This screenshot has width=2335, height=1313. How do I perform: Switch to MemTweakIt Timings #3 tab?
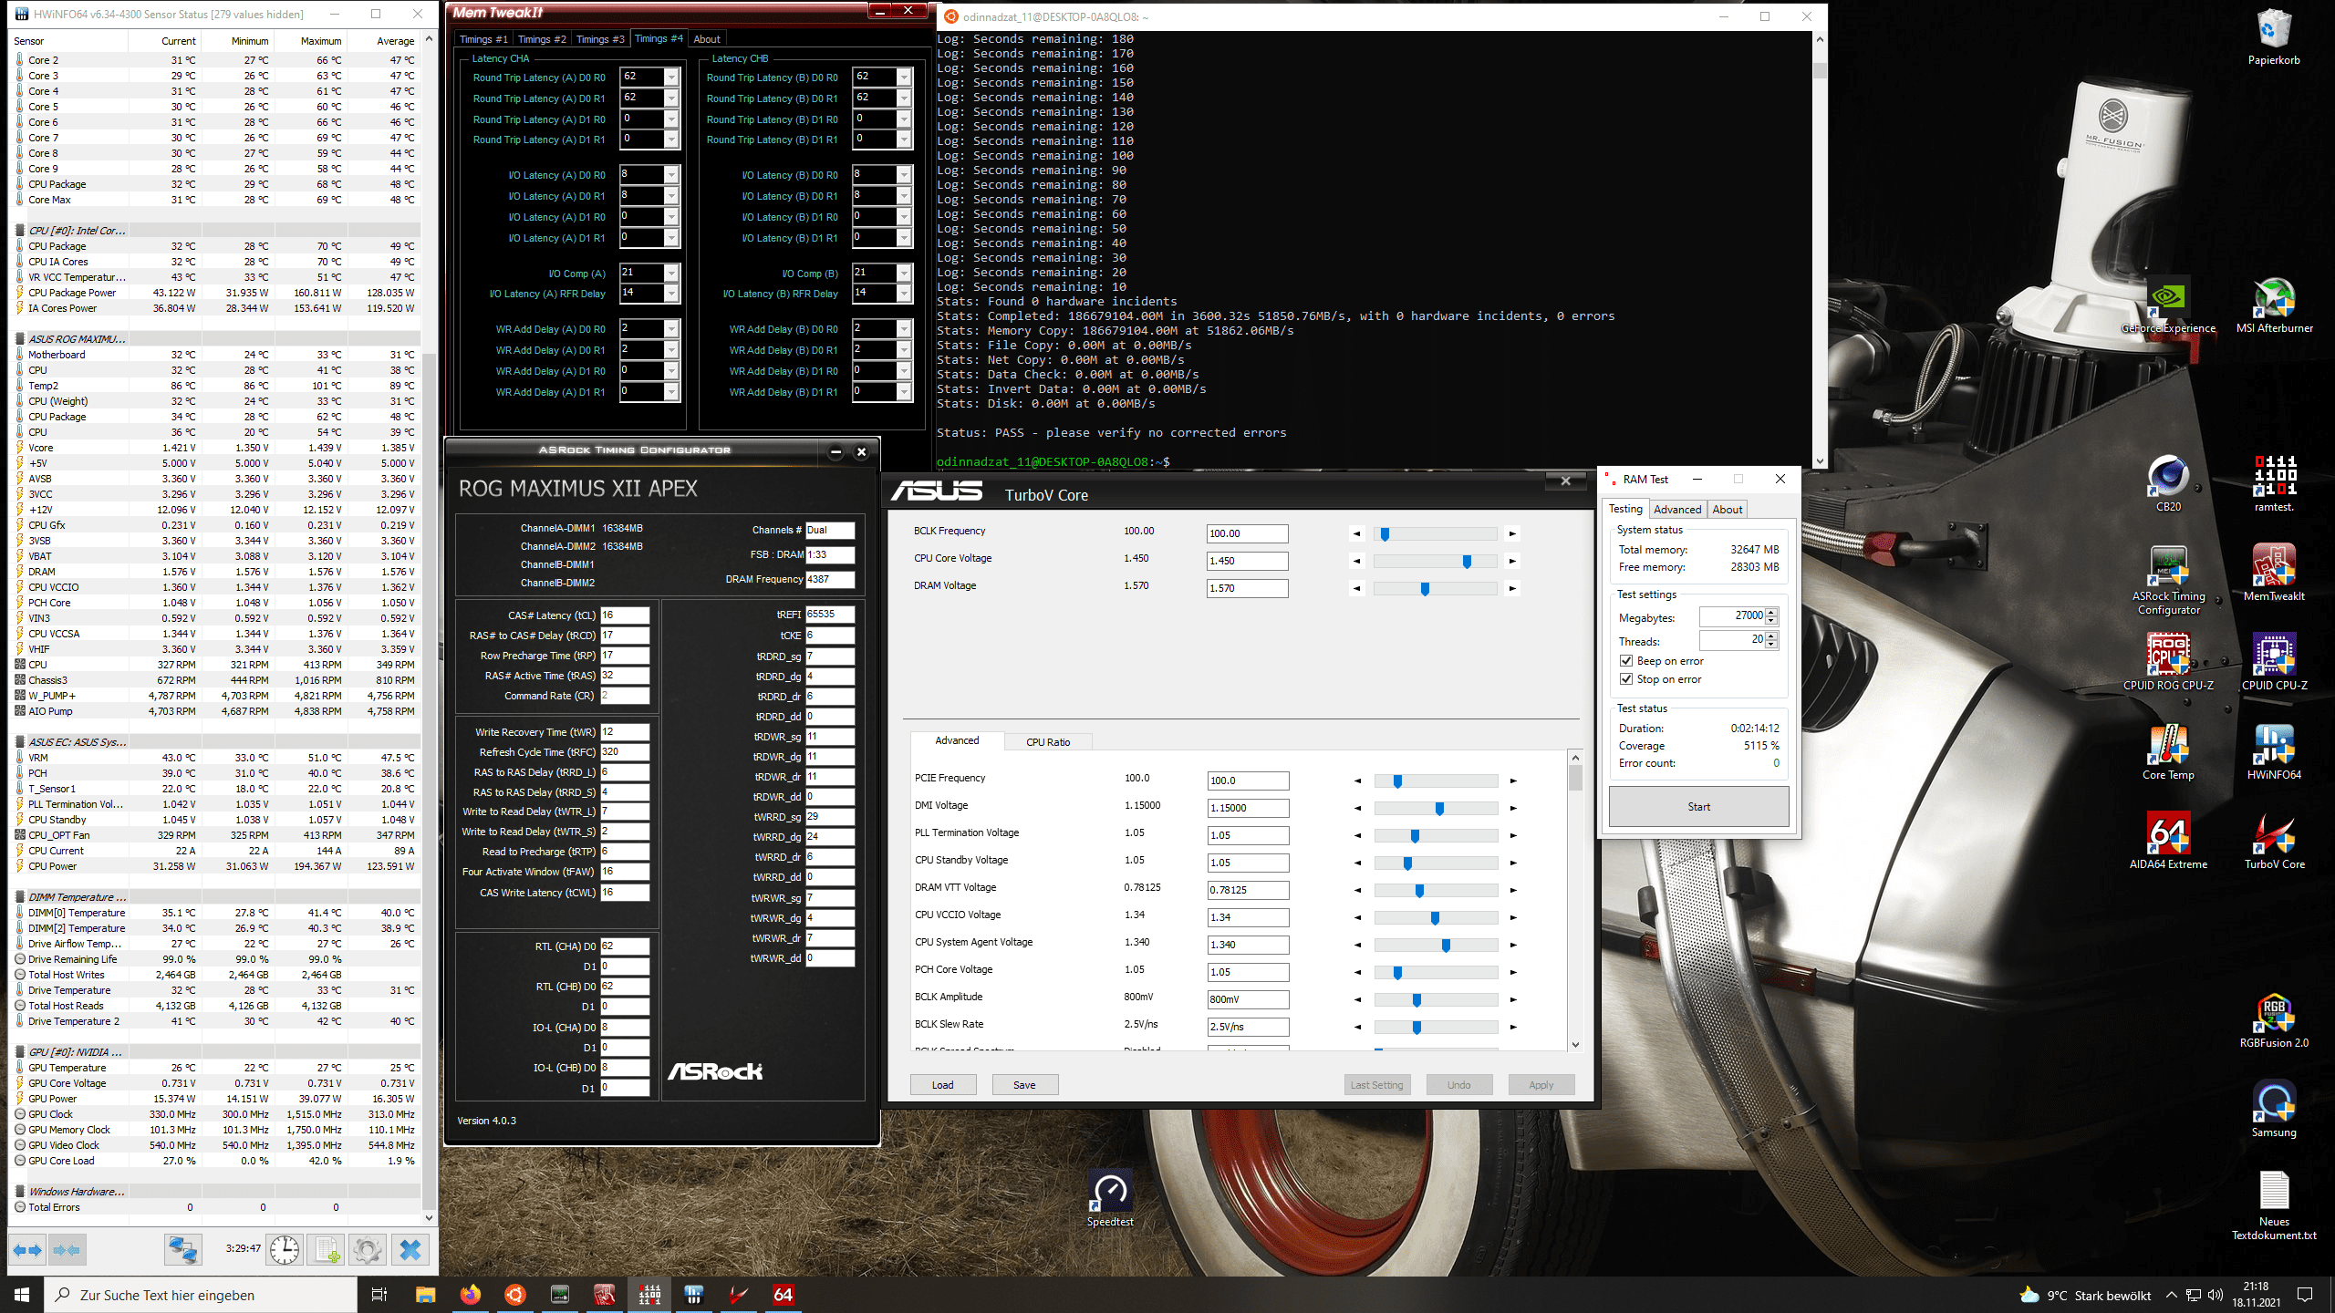(600, 39)
